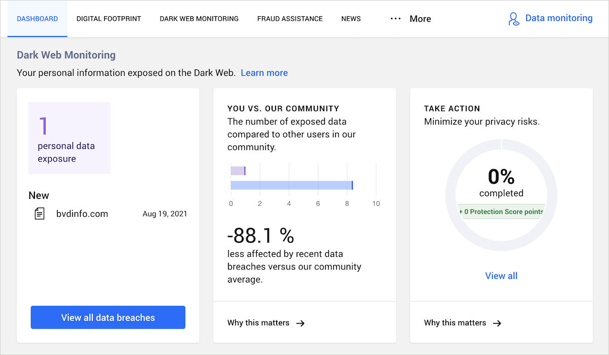This screenshot has width=609, height=355.
Task: Open the Fraud Assistance tab
Action: click(290, 19)
